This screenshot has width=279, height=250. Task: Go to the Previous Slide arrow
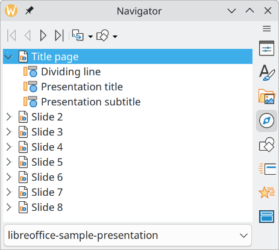coord(28,36)
